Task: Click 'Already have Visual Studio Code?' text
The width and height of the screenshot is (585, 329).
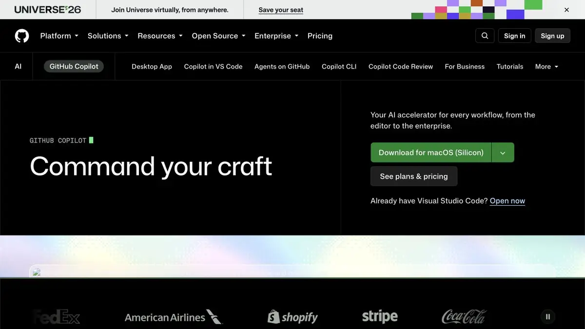Action: (x=429, y=201)
